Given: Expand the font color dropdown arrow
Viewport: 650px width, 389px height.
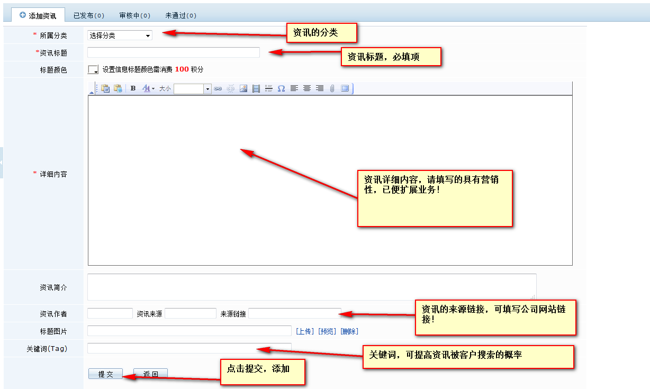Looking at the screenshot, I should point(154,89).
